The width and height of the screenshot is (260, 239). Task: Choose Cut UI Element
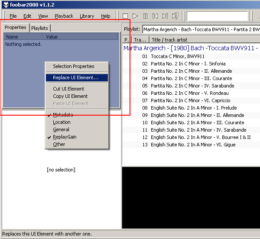77,89
